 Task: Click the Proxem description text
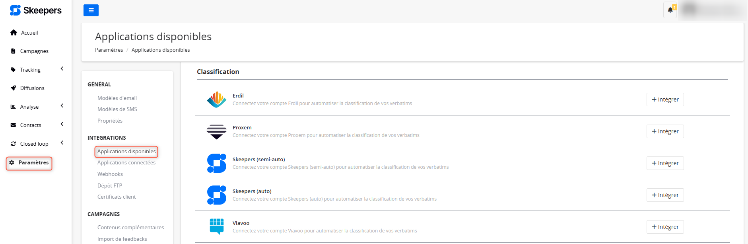pyautogui.click(x=326, y=135)
